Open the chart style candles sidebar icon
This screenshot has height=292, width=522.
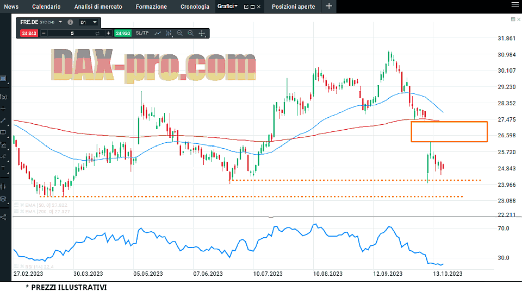click(x=3, y=187)
